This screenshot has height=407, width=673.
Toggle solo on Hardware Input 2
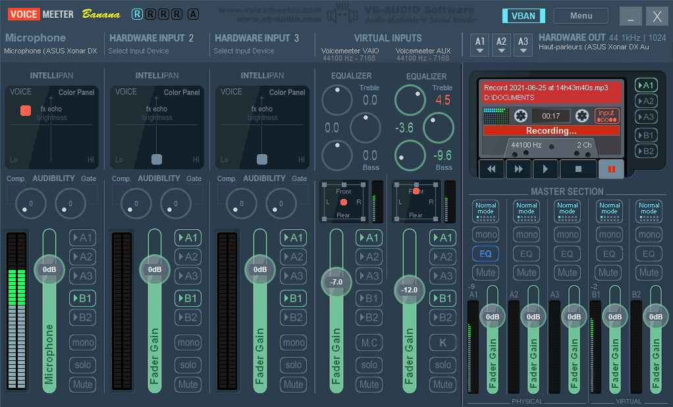tap(188, 364)
